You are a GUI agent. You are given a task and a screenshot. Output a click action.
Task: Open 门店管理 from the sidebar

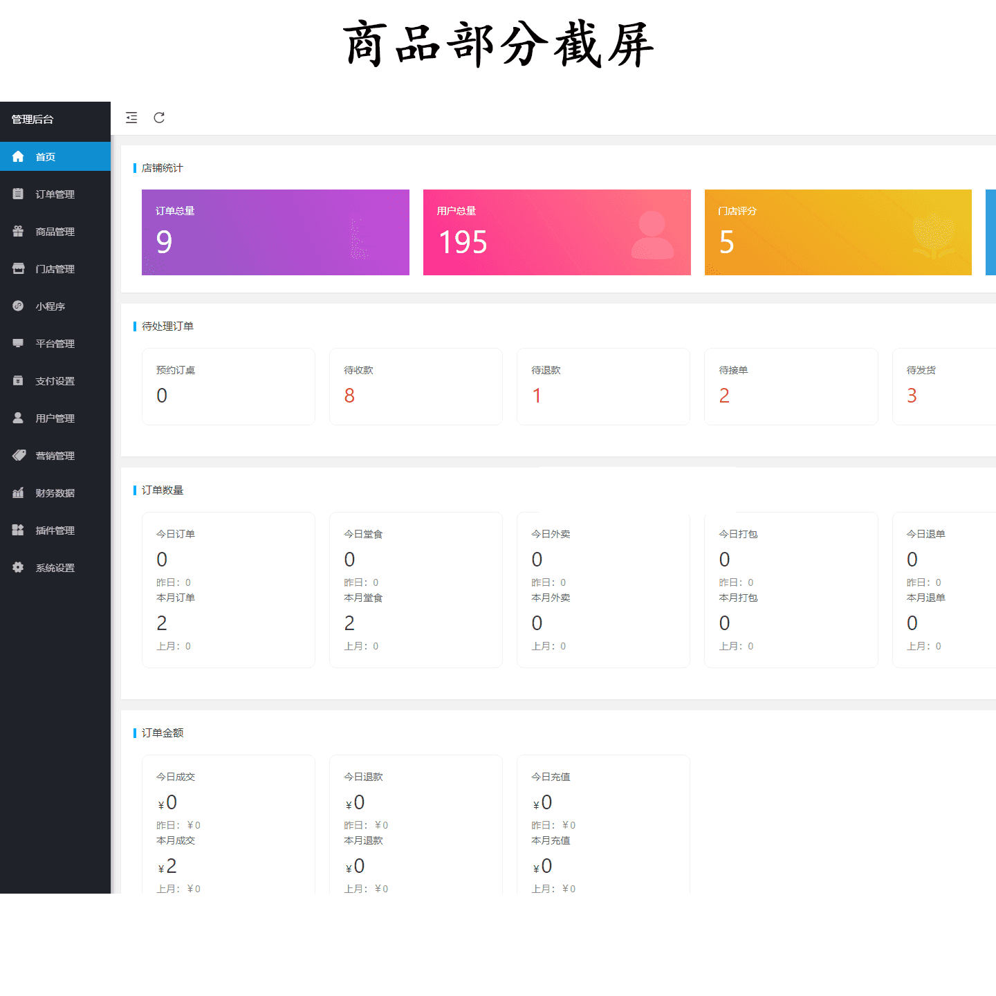55,268
